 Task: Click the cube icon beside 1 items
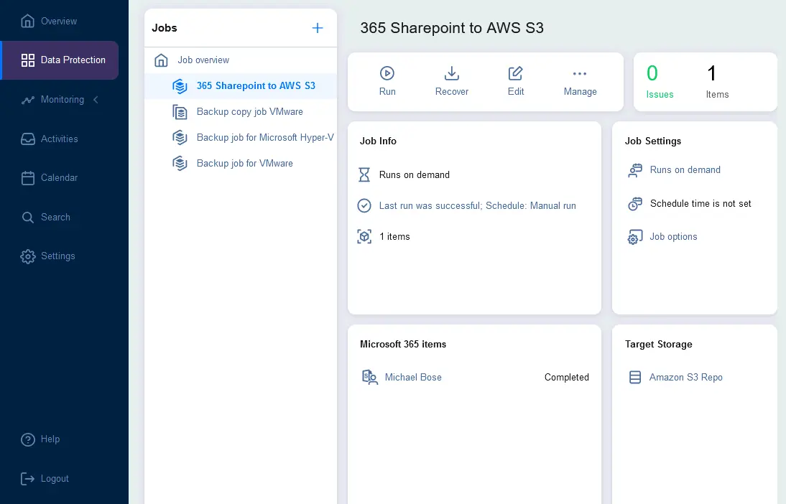click(364, 236)
